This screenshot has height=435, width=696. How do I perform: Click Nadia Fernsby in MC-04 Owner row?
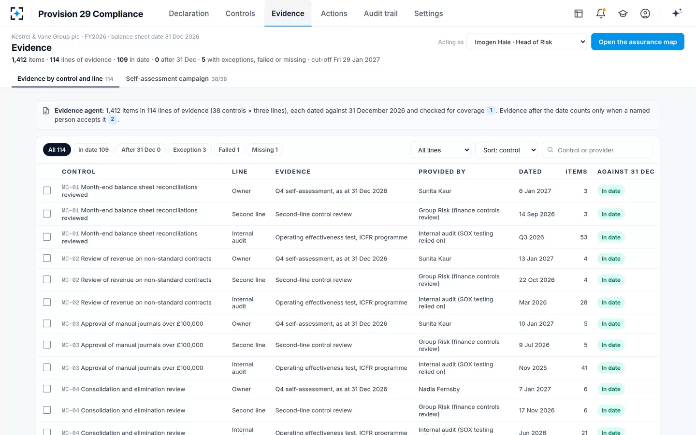pos(439,389)
